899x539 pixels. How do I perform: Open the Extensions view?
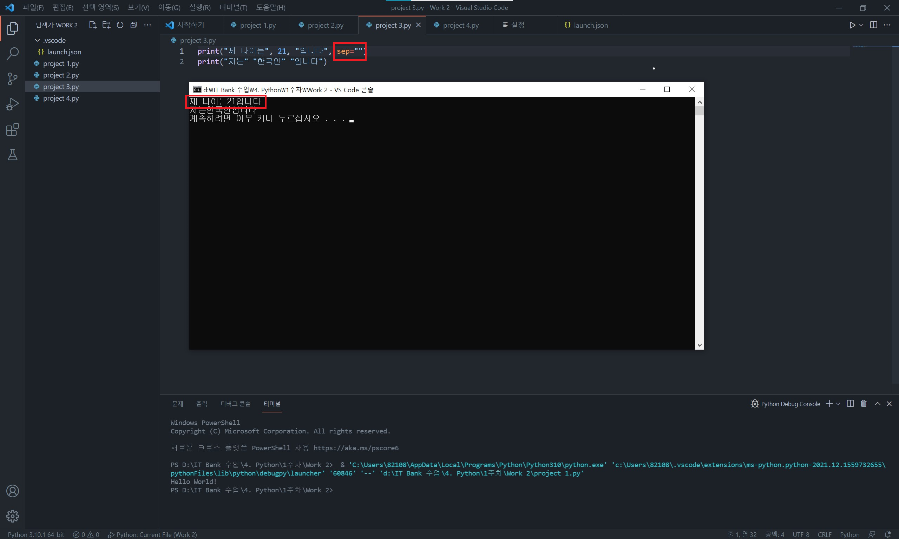click(x=12, y=130)
